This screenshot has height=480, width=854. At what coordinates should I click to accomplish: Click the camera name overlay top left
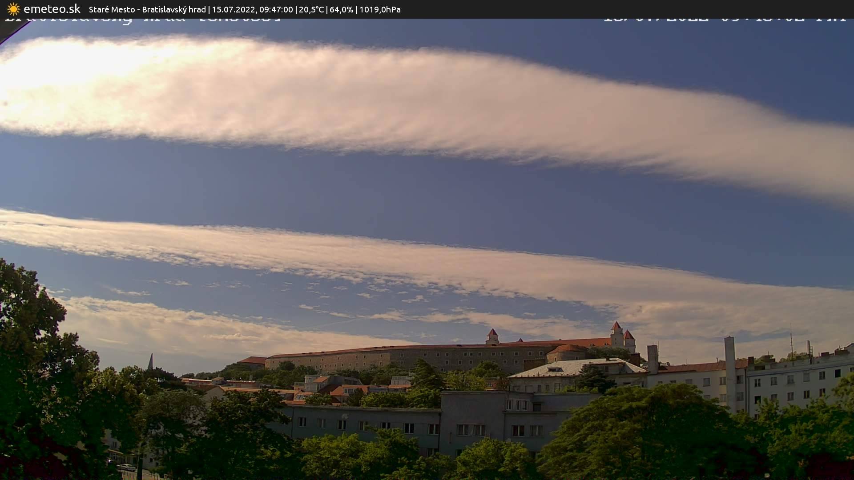click(142, 20)
